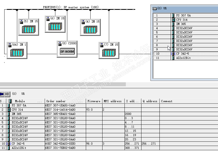Click CP 342-5 icon in rack window
218x151 pixels.
coord(173,54)
